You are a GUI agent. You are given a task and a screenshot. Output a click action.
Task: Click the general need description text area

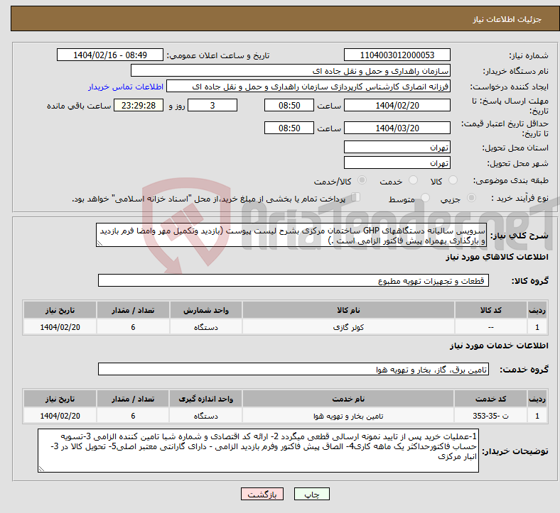[x=291, y=236]
